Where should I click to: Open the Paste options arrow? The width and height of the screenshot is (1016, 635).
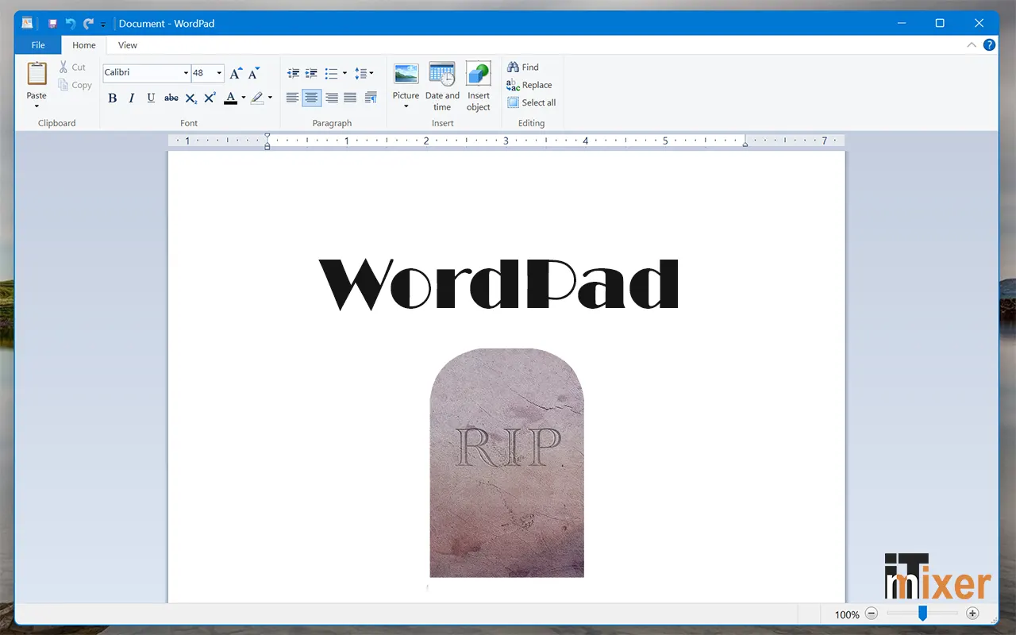pos(37,106)
